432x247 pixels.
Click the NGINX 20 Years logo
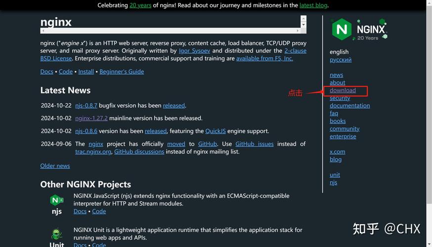359,30
